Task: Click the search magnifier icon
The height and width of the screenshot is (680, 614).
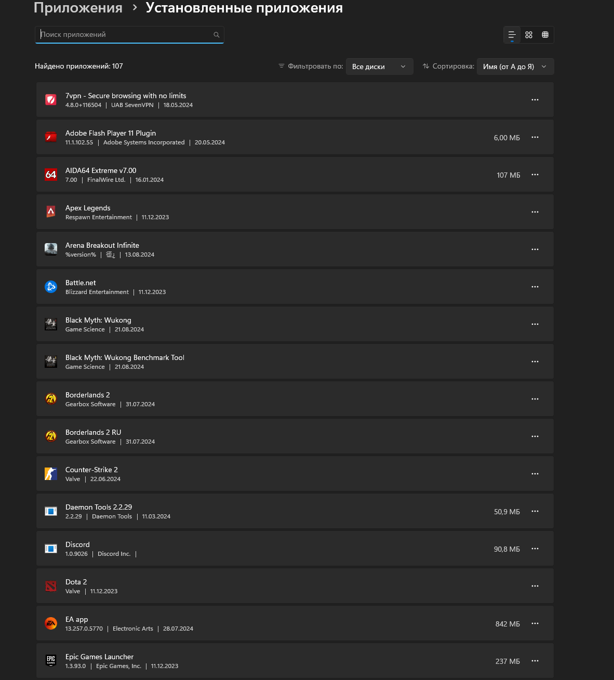Action: [x=217, y=35]
